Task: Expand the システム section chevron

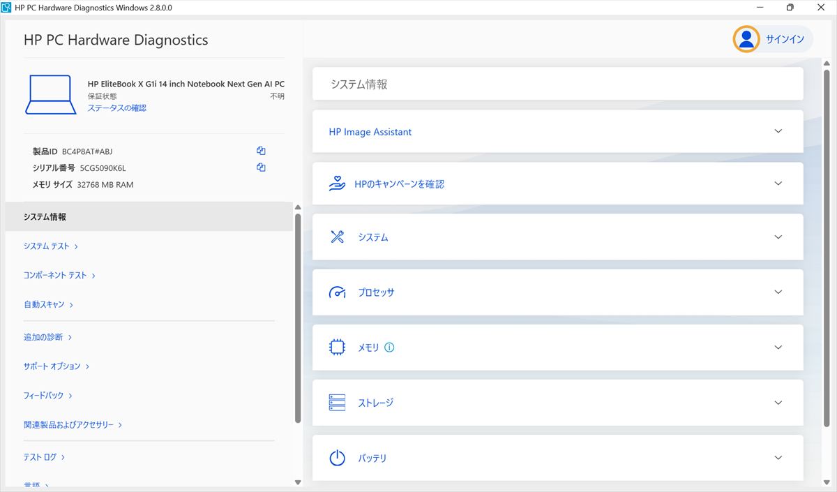Action: (x=778, y=237)
